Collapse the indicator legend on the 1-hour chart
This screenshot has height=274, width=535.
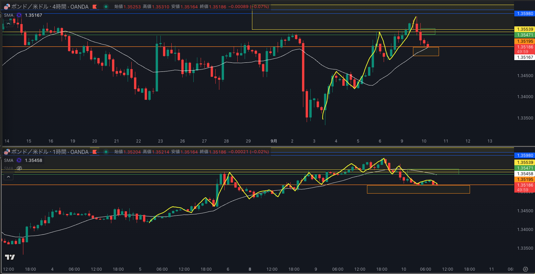pyautogui.click(x=8, y=177)
